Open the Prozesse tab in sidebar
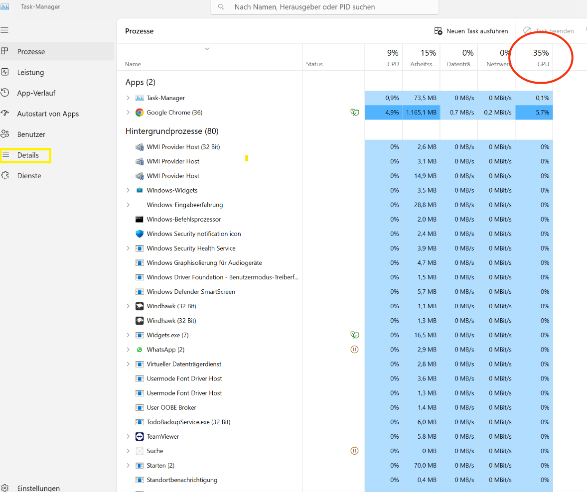The image size is (587, 492). pyautogui.click(x=57, y=51)
